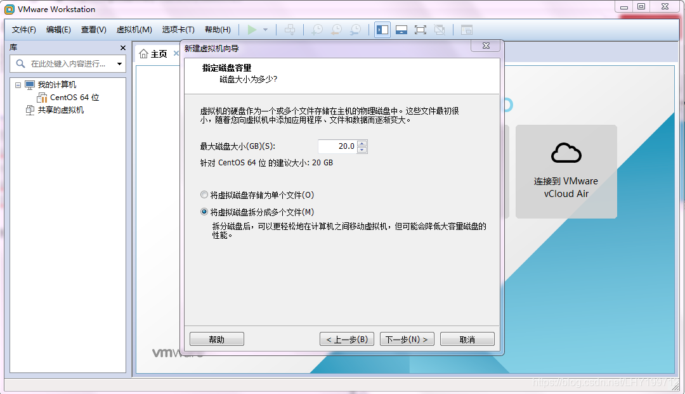Open the 选项卡(T) menu
The height and width of the screenshot is (394, 685).
tap(178, 30)
